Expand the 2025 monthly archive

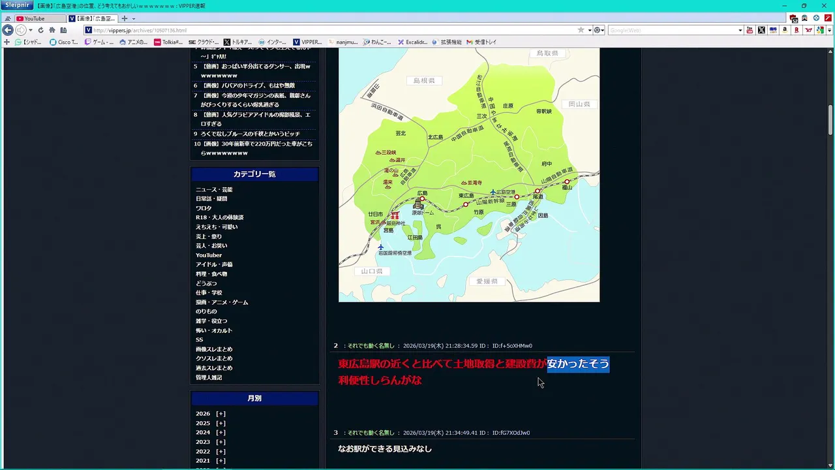(221, 423)
